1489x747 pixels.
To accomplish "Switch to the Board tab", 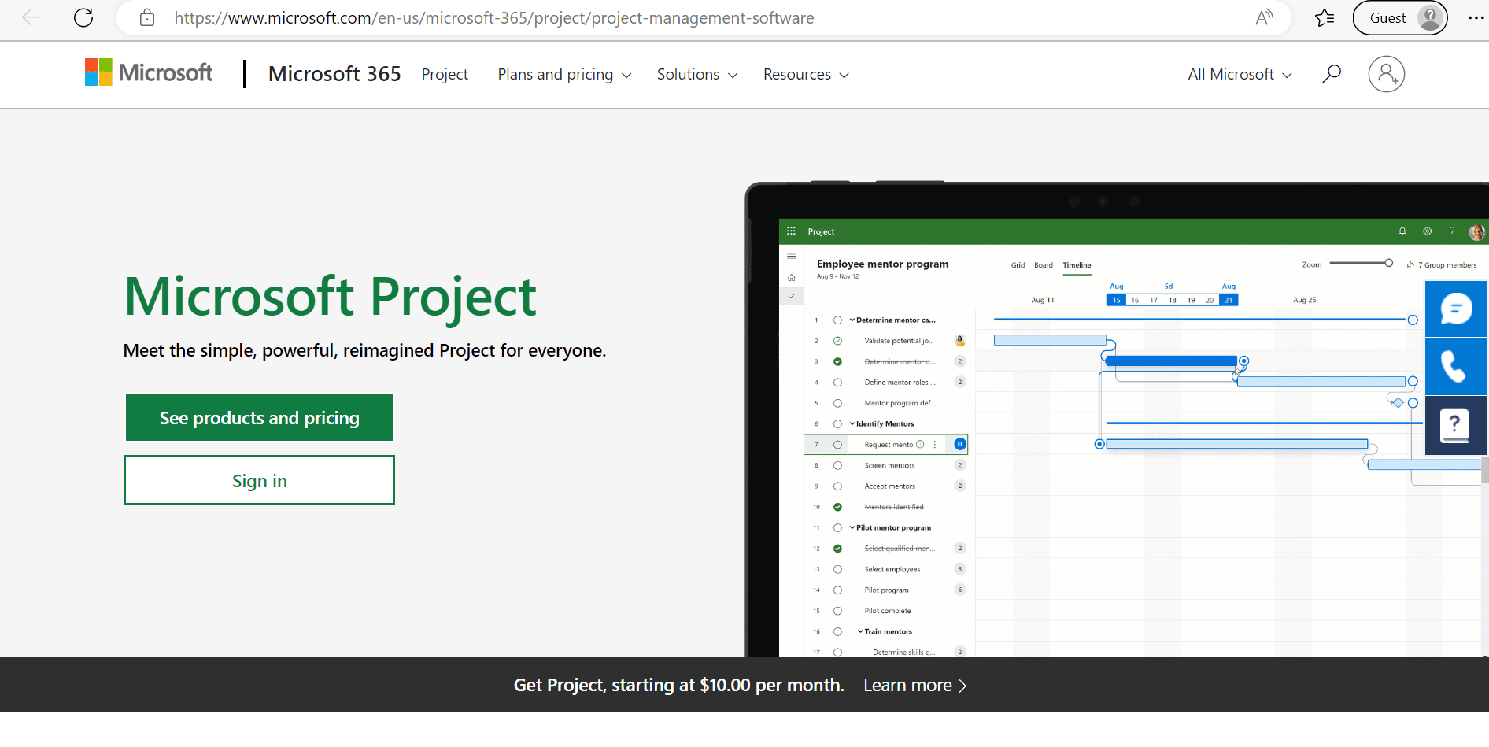I will pyautogui.click(x=1044, y=265).
